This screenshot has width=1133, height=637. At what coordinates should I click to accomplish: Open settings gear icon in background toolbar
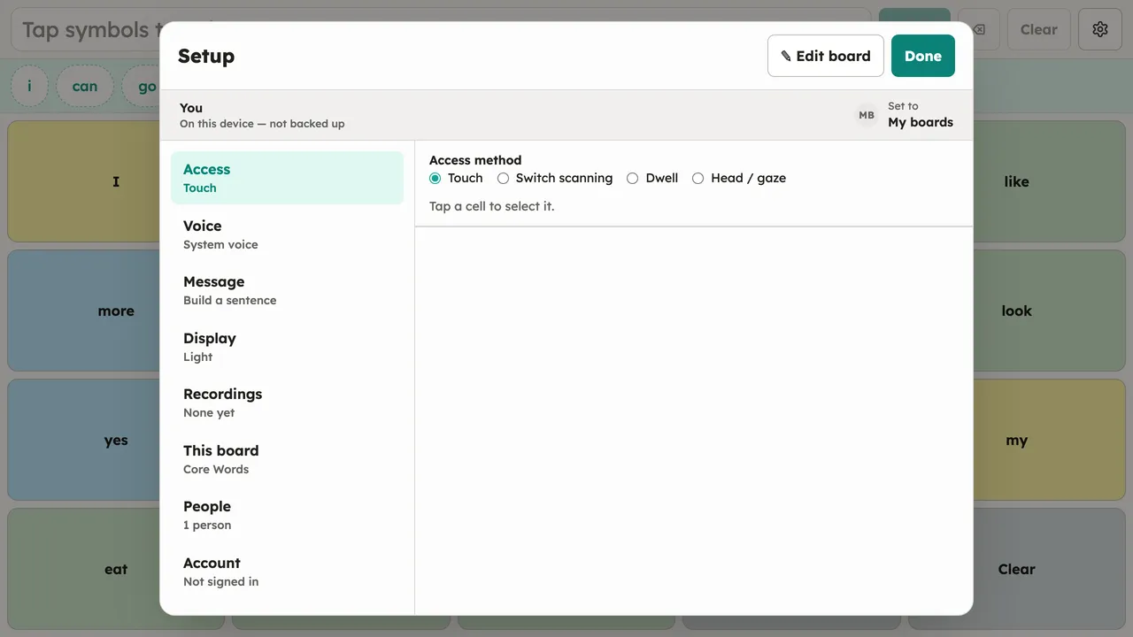click(x=1100, y=29)
